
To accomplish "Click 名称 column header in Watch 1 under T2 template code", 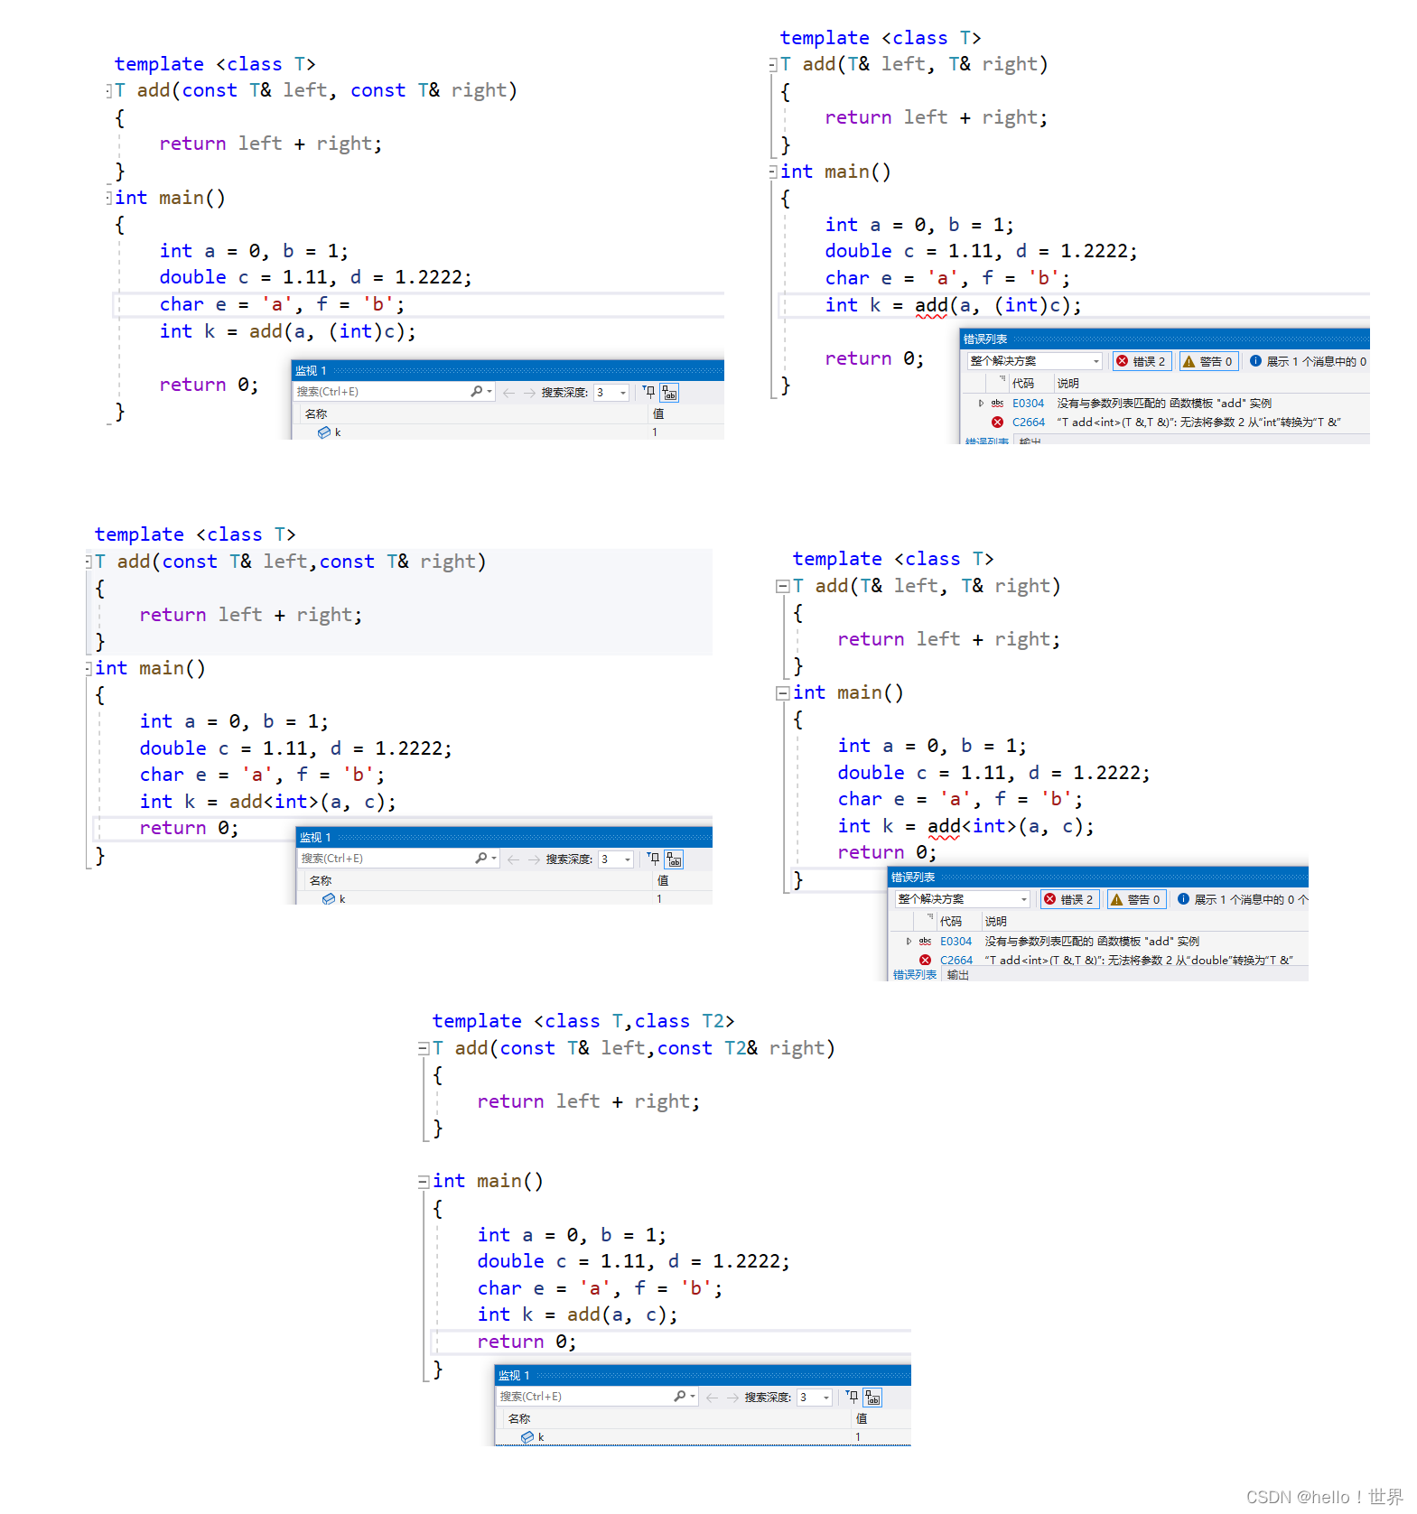I will tap(519, 1419).
